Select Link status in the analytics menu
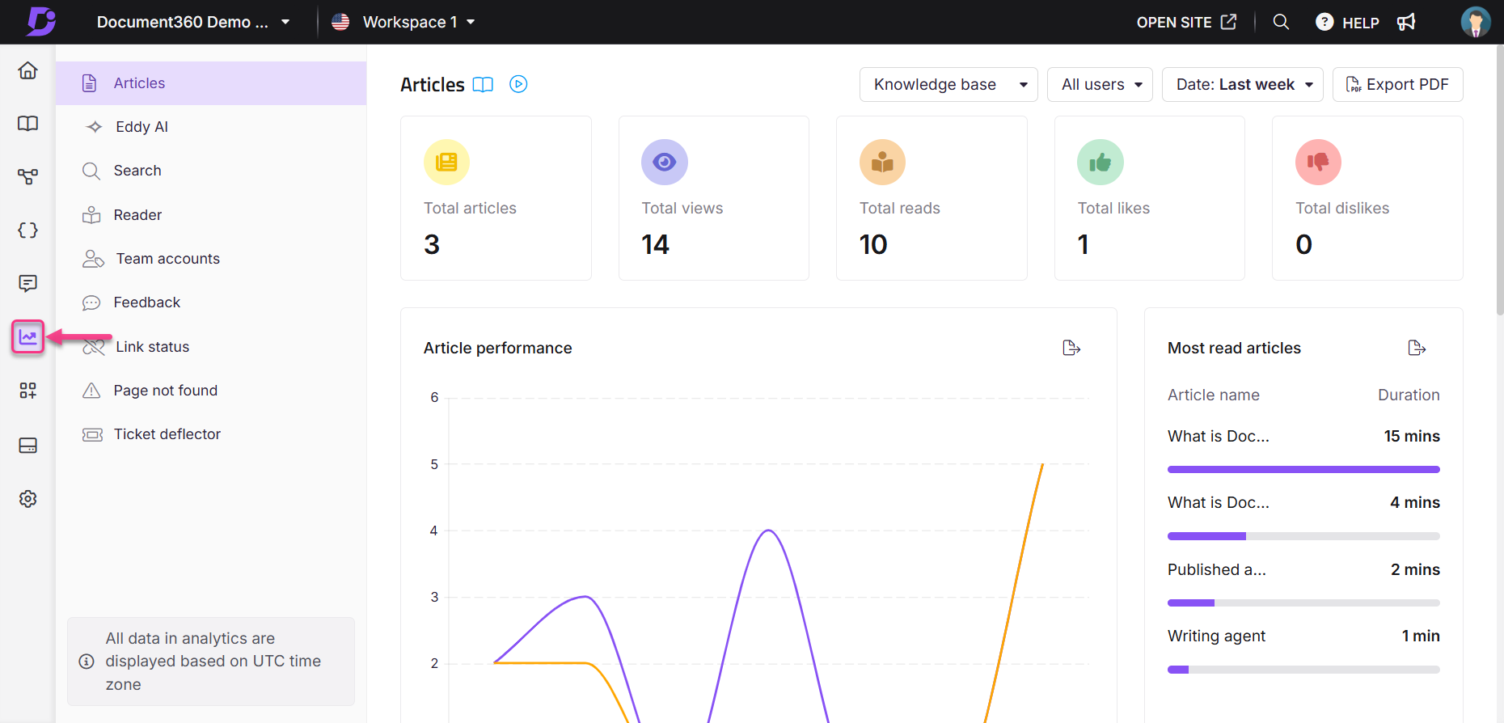The image size is (1504, 723). pos(211,347)
